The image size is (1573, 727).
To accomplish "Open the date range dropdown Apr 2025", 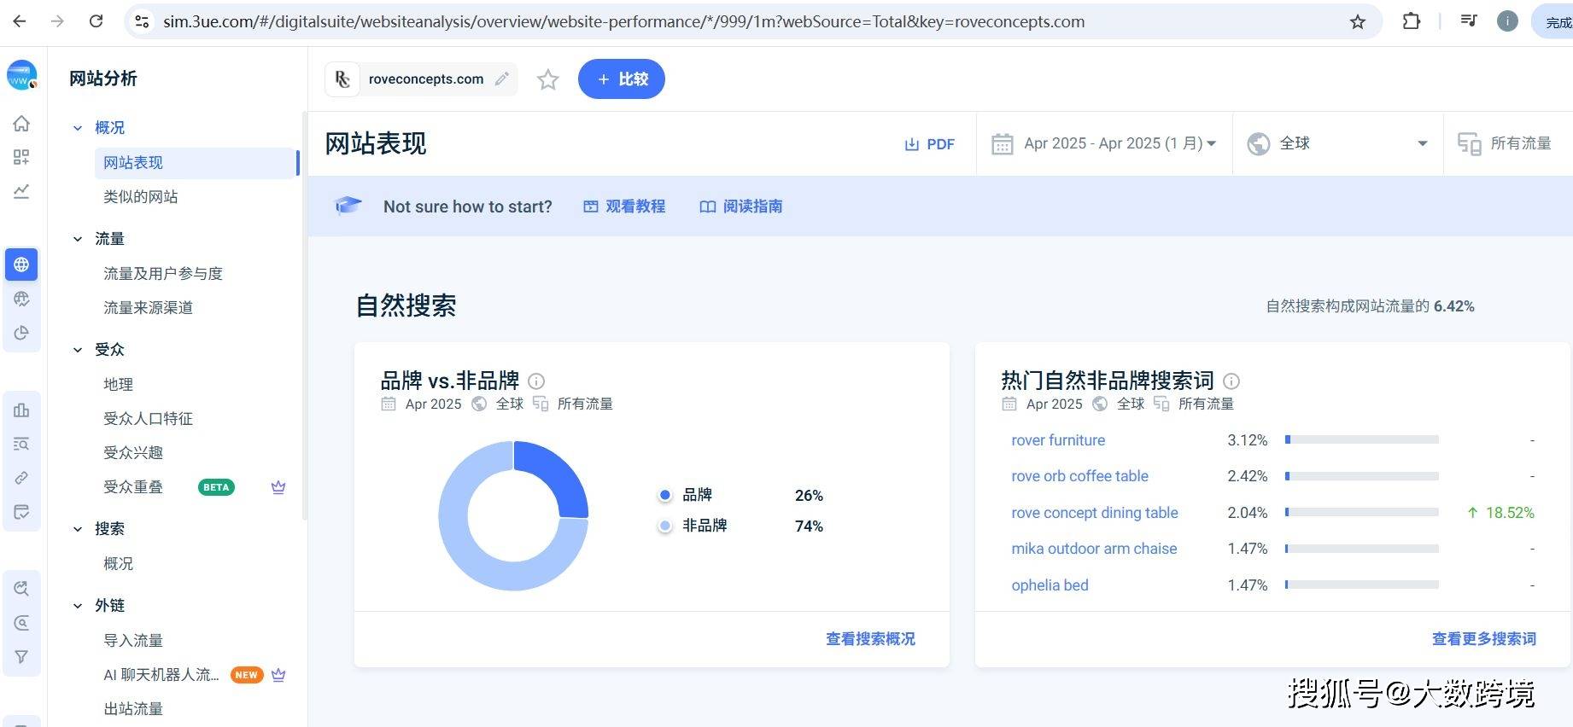I will [1104, 143].
